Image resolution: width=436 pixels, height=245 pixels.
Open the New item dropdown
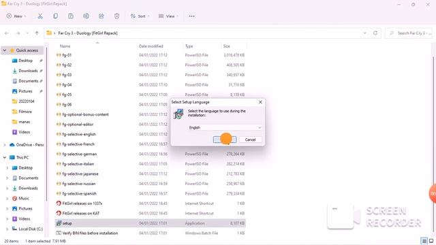click(16, 16)
